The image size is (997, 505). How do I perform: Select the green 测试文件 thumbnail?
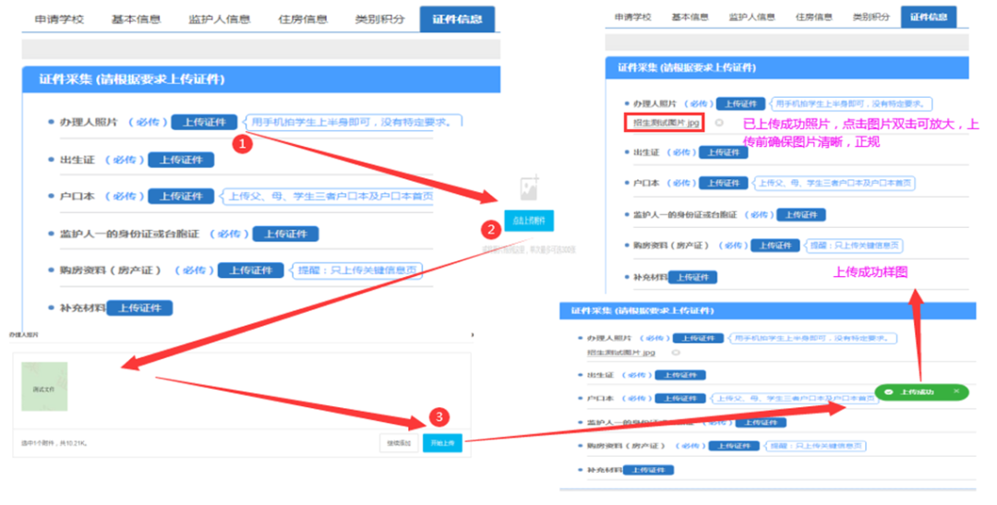coord(44,387)
